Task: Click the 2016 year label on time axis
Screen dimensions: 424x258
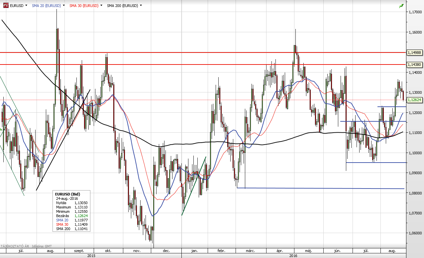Action: (x=293, y=256)
